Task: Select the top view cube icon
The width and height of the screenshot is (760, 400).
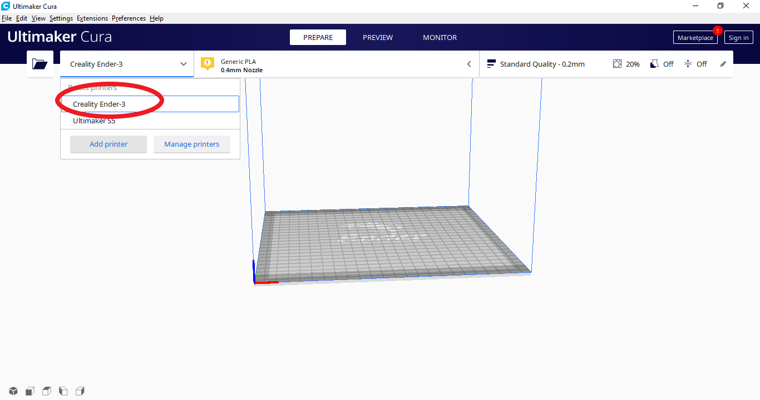Action: 47,391
